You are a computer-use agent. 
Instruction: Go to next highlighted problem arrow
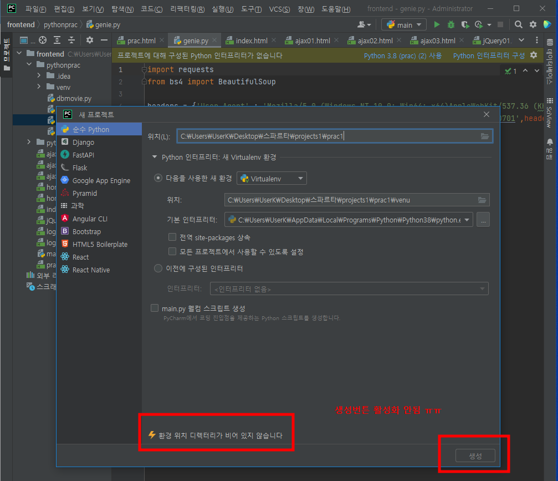pos(536,70)
